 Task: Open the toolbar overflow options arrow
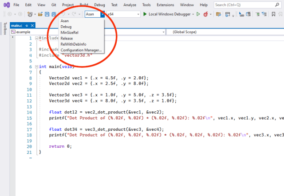(x=233, y=16)
